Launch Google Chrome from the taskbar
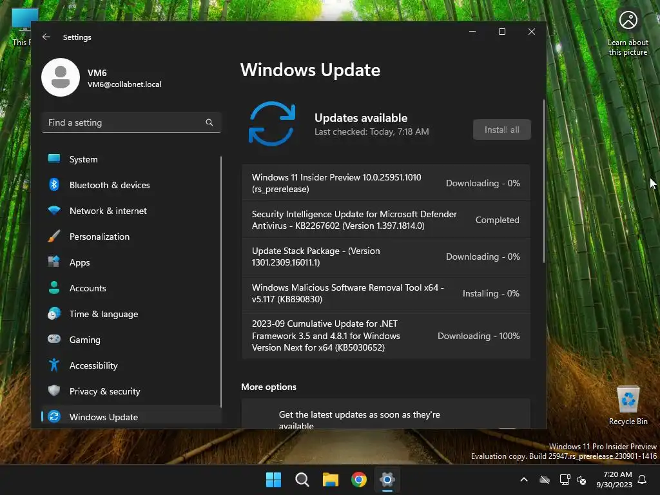Screen dimensions: 660x495 pyautogui.click(x=358, y=480)
